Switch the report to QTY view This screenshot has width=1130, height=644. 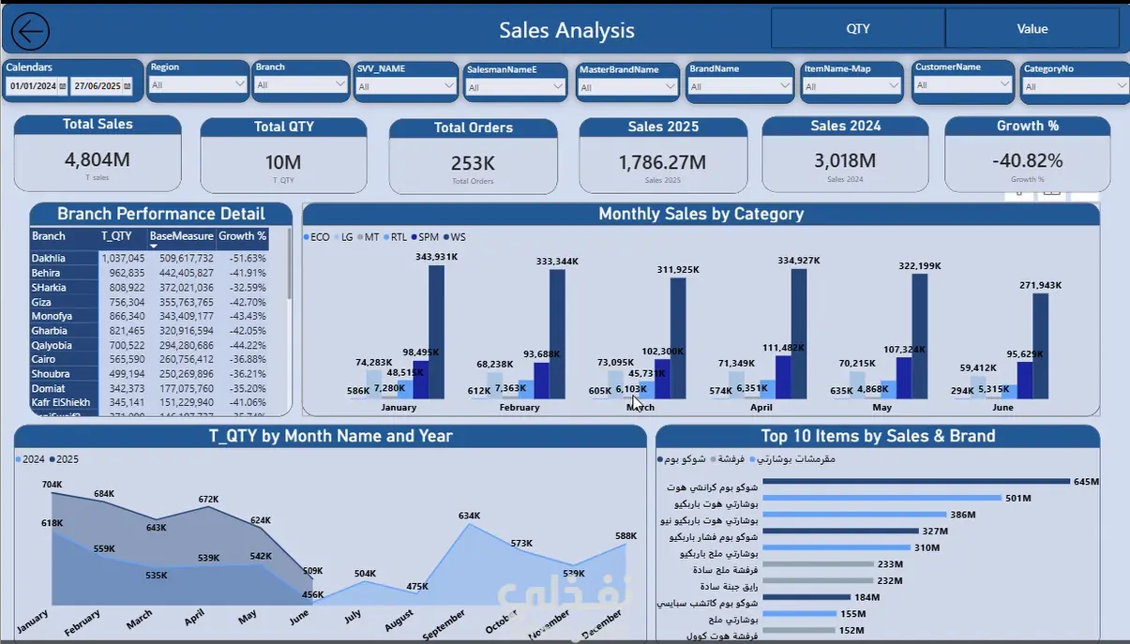pyautogui.click(x=858, y=29)
